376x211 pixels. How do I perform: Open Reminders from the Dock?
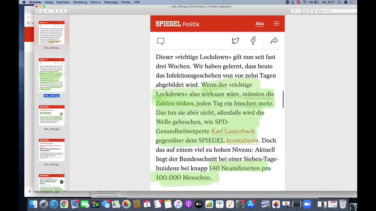coord(157,204)
